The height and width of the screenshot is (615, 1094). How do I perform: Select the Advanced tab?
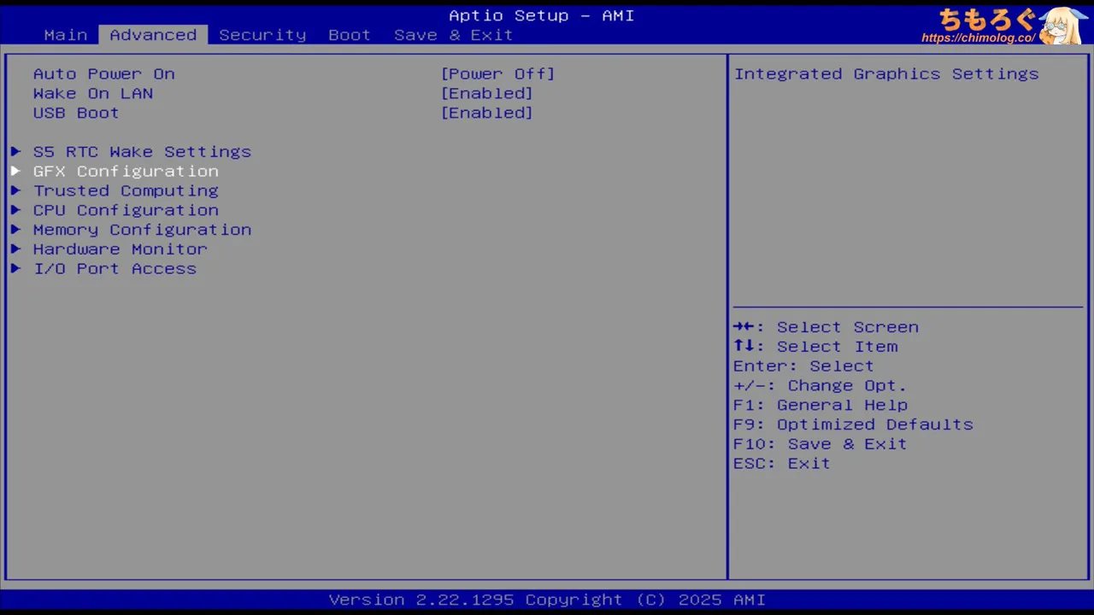click(x=153, y=35)
